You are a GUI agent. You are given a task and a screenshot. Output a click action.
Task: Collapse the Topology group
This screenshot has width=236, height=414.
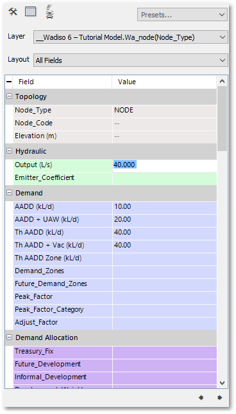[9, 96]
